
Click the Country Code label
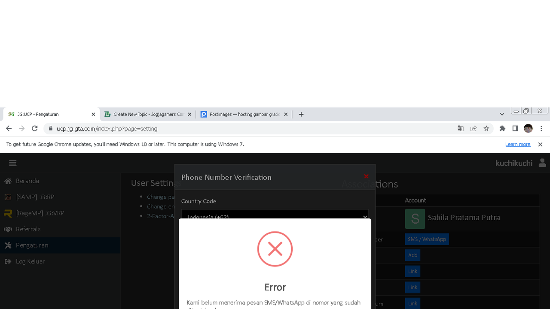pos(199,201)
